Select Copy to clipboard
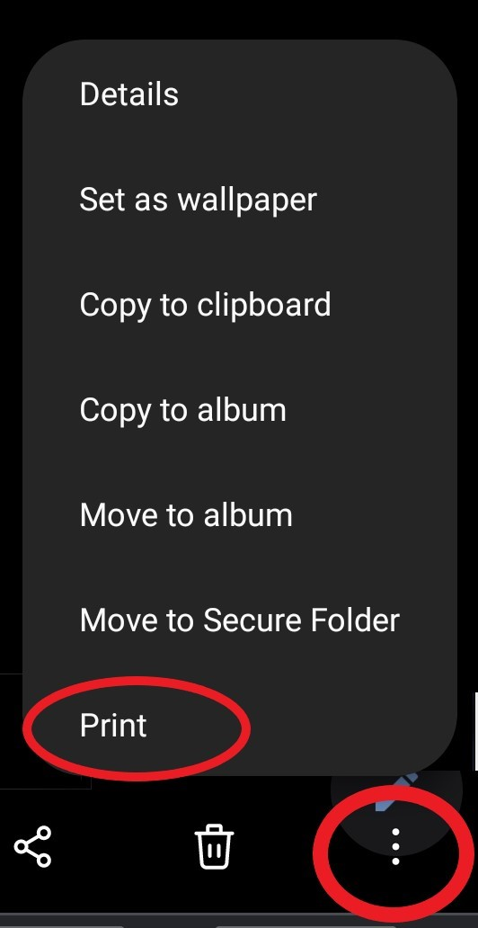Screen dimensions: 478x928 205,306
